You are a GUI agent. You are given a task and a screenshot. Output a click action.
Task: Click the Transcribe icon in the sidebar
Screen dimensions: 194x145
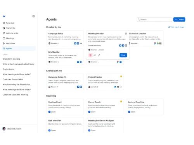tap(4, 28)
